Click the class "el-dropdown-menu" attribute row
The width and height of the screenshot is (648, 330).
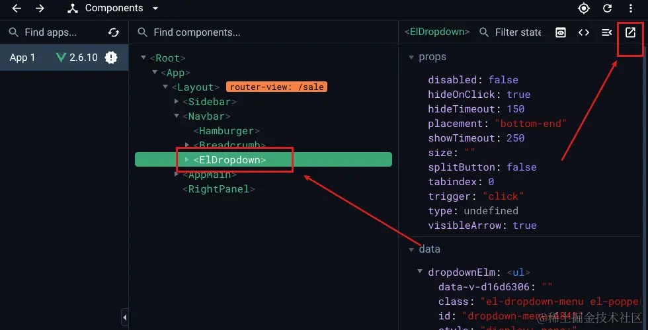539,302
